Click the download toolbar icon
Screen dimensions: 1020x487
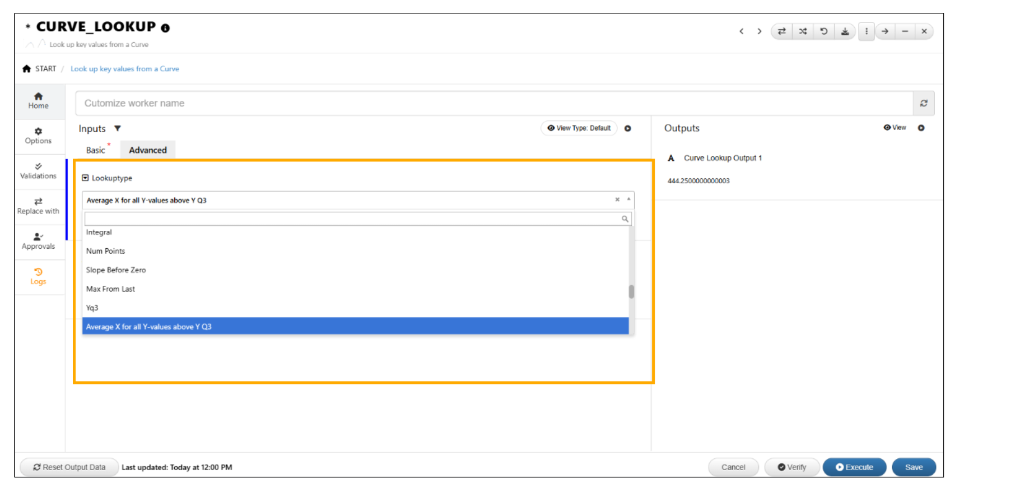coord(845,31)
